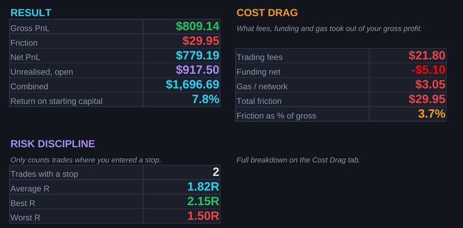Click the RISK DISCIPLINE section heading

[52, 144]
